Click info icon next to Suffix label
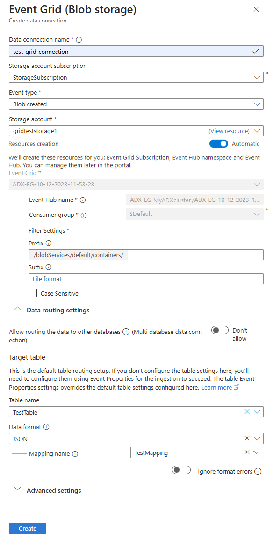Image resolution: width=273 pixels, height=541 pixels. coord(49,267)
